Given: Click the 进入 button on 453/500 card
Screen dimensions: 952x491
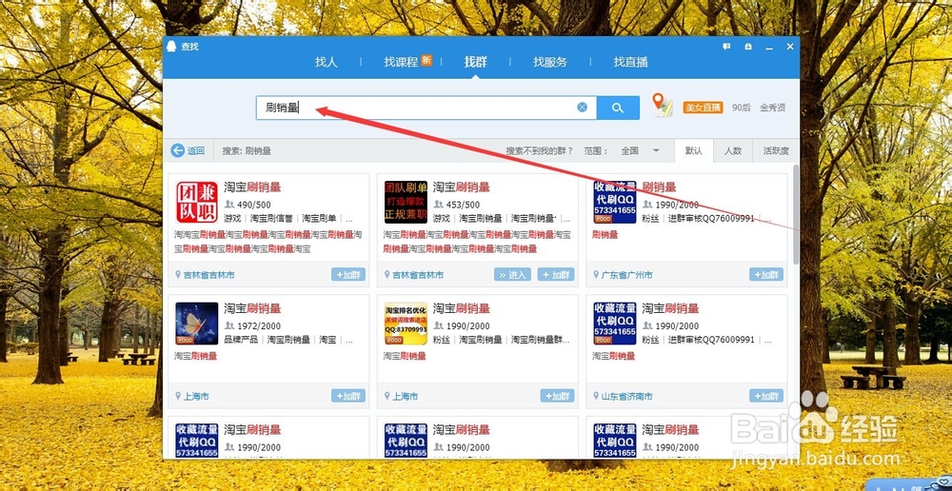Looking at the screenshot, I should (x=512, y=274).
